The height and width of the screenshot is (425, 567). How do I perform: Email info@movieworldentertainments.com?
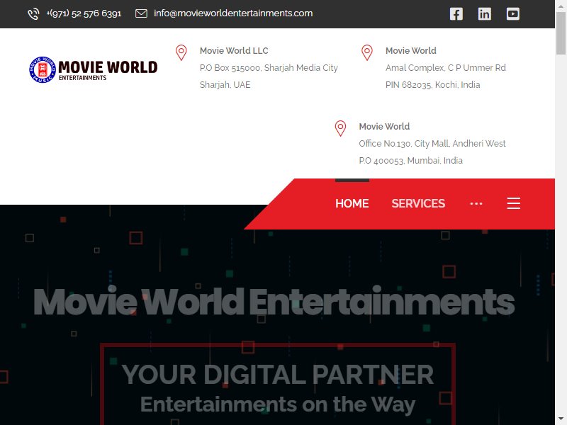tap(233, 13)
